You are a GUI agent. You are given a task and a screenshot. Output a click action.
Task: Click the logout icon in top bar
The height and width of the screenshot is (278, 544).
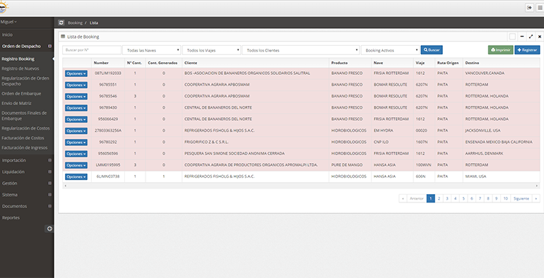529,8
